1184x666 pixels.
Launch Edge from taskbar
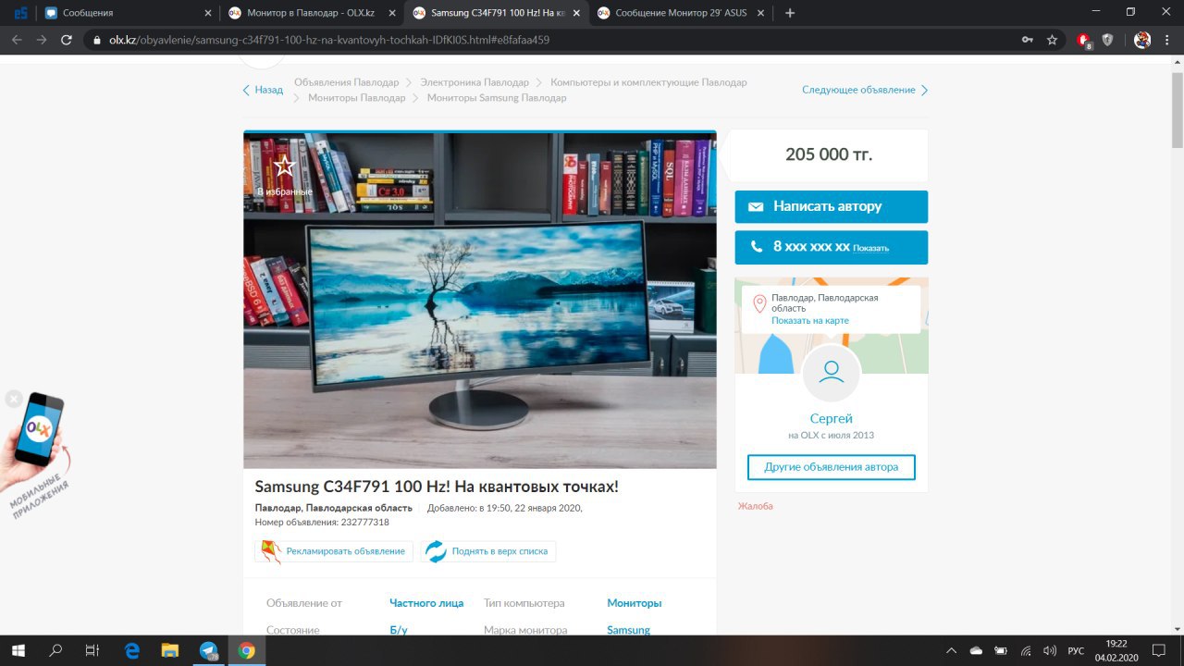tap(132, 650)
